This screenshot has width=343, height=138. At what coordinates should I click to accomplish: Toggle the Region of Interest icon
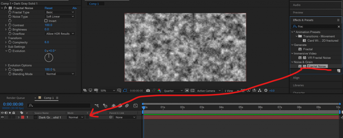[x=187, y=91]
